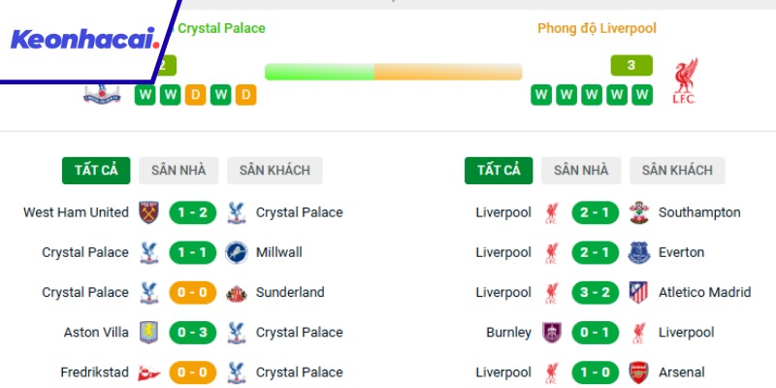Click the Burnley club crest
Image resolution: width=776 pixels, height=388 pixels.
(x=551, y=332)
